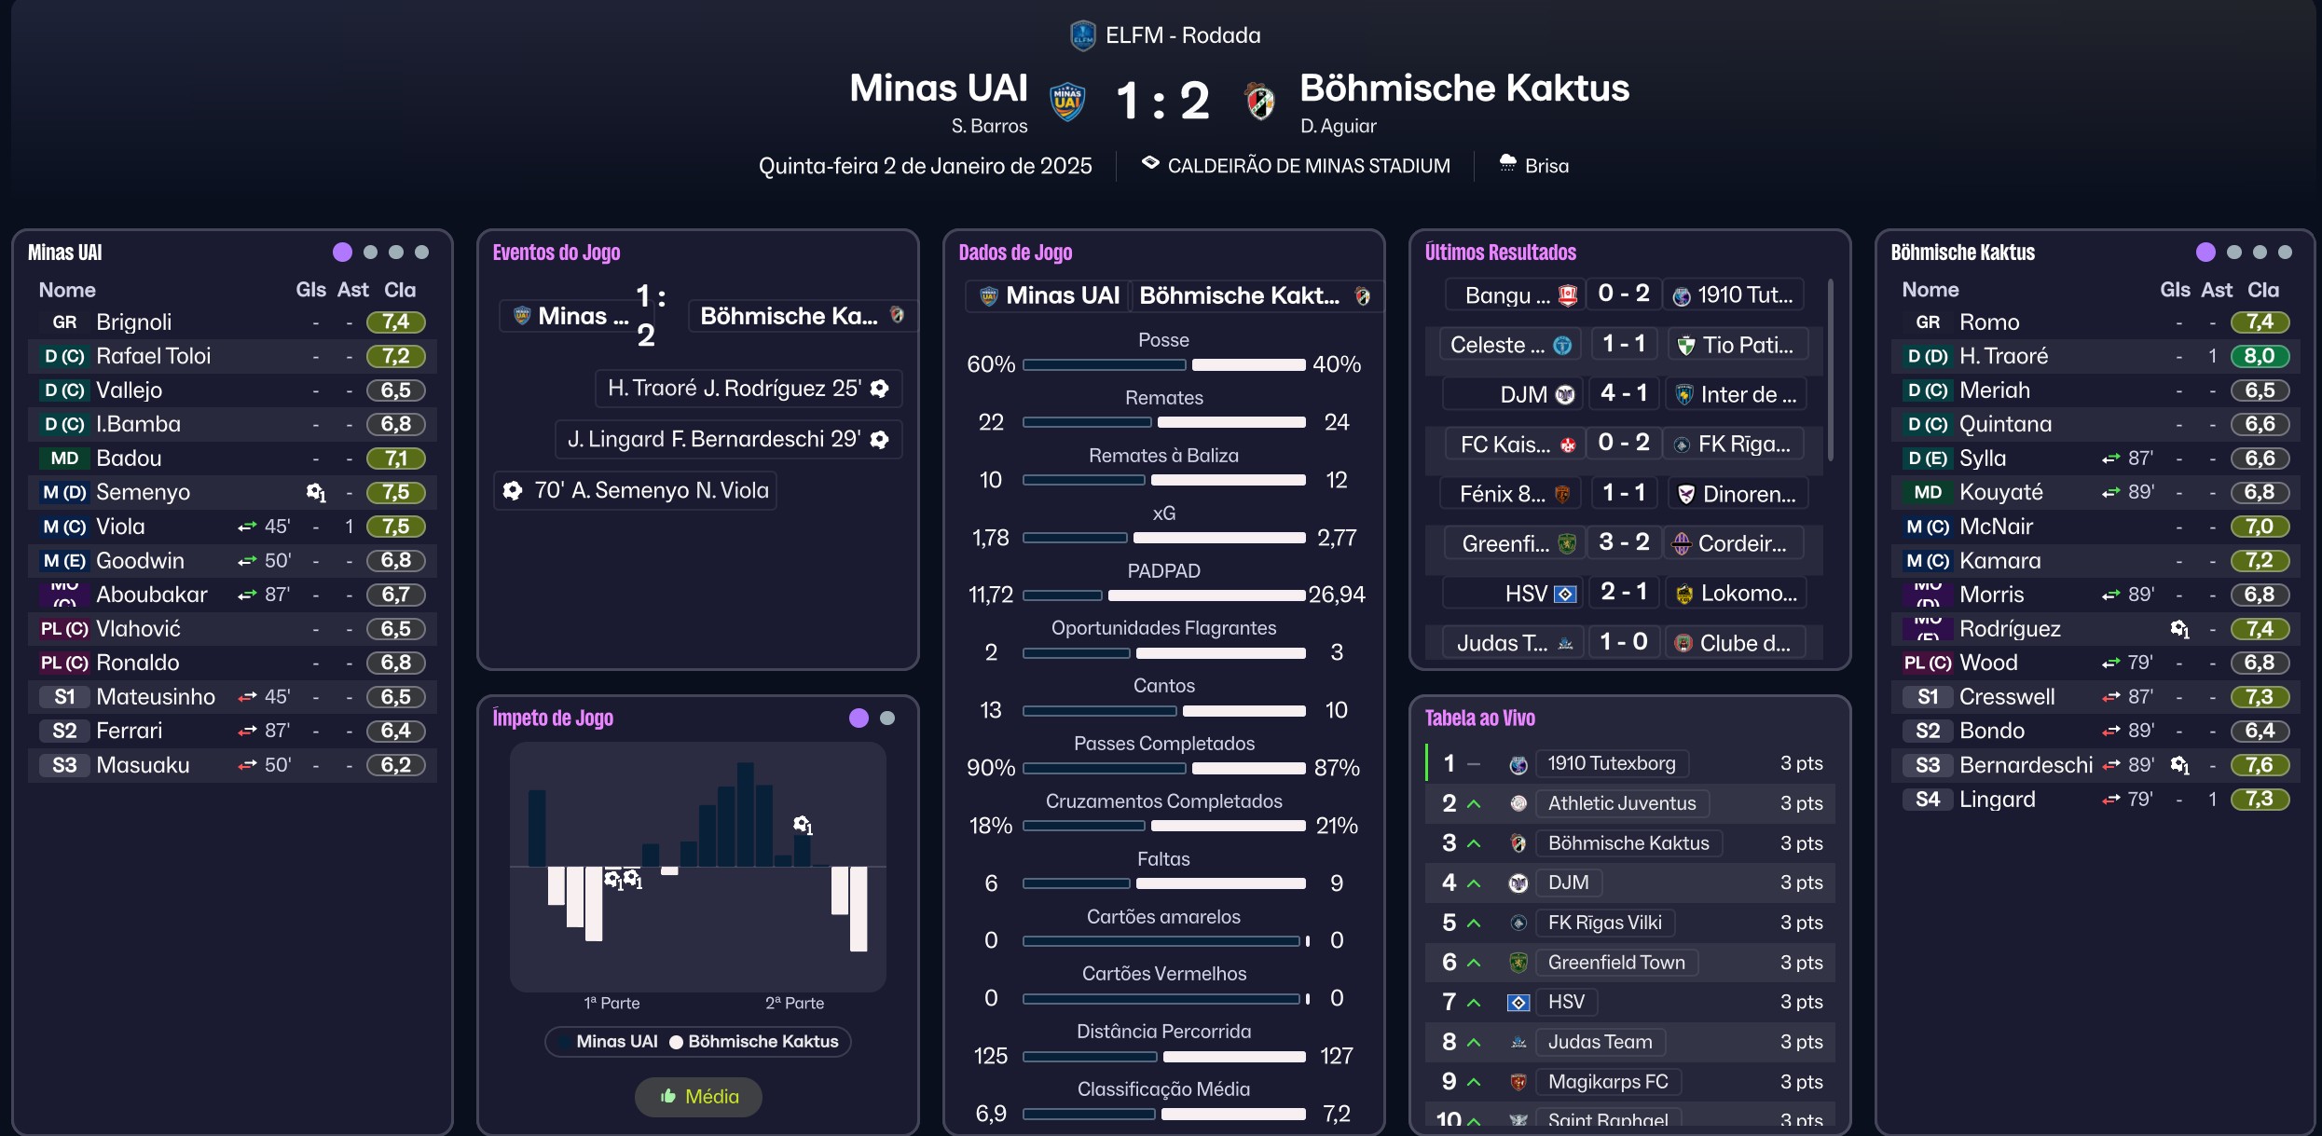Click the goal ball icon for J. Rodríguez 25'
Screen dimensions: 2322x1136
pos(879,389)
